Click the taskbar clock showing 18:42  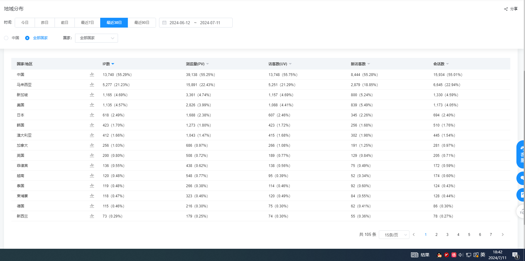pyautogui.click(x=497, y=255)
